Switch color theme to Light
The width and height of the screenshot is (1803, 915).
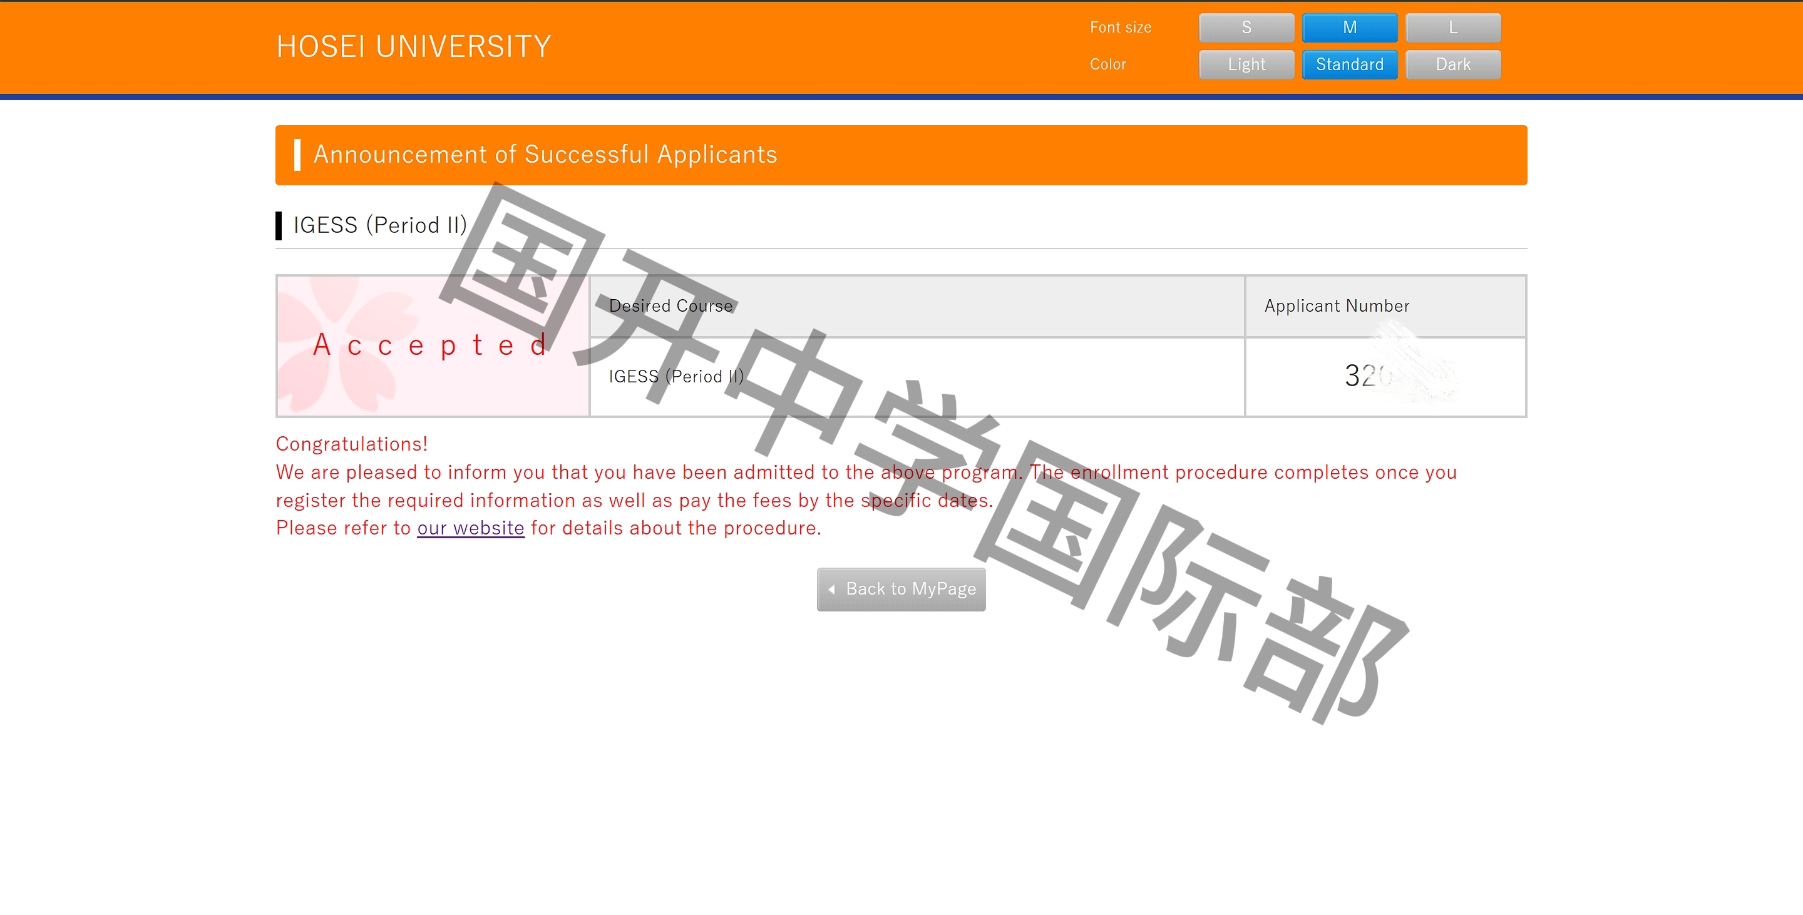click(x=1246, y=64)
